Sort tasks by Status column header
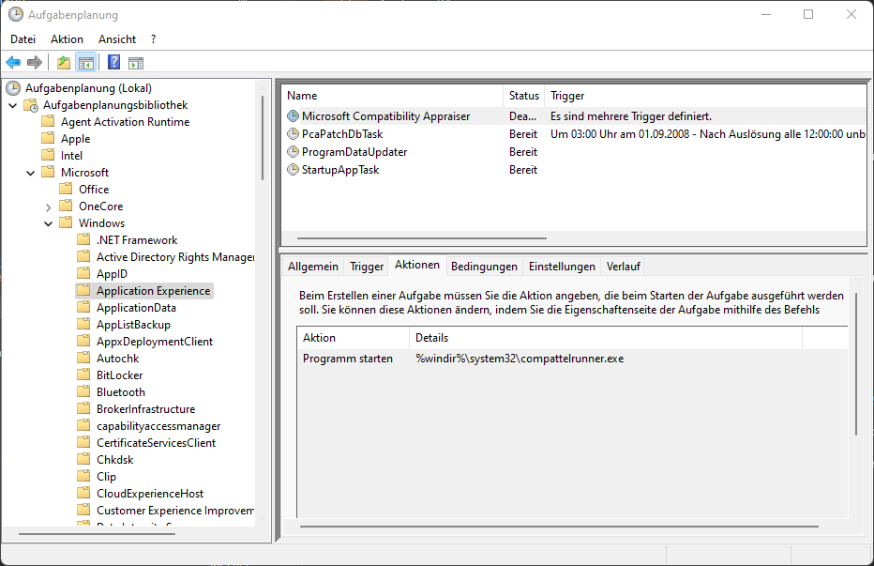The width and height of the screenshot is (874, 566). tap(524, 96)
